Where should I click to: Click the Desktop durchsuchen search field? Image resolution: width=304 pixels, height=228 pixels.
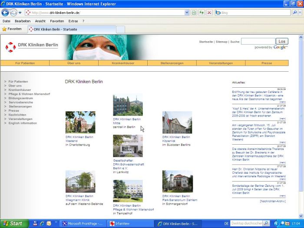click(x=246, y=224)
